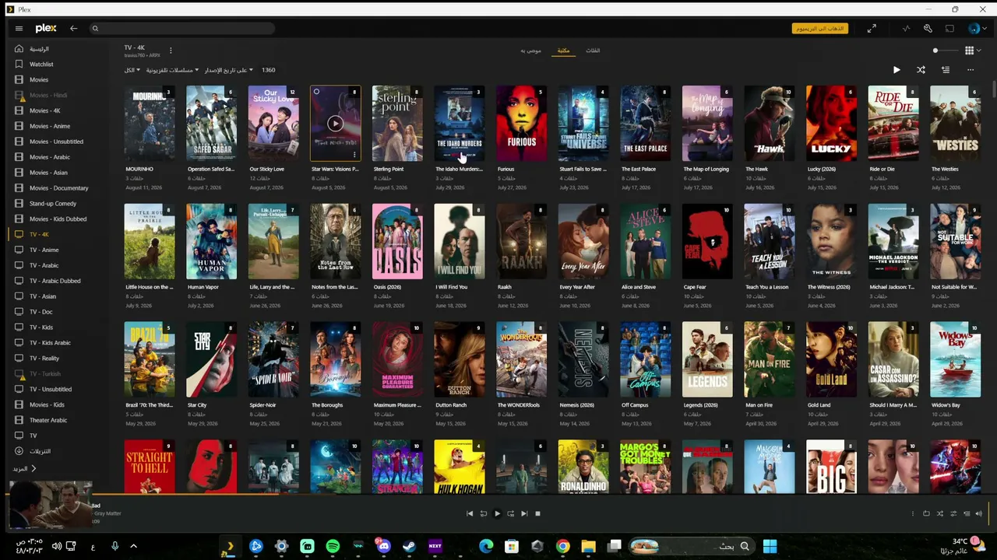Click the player volume slider at far right
The image size is (997, 560).
[989, 513]
